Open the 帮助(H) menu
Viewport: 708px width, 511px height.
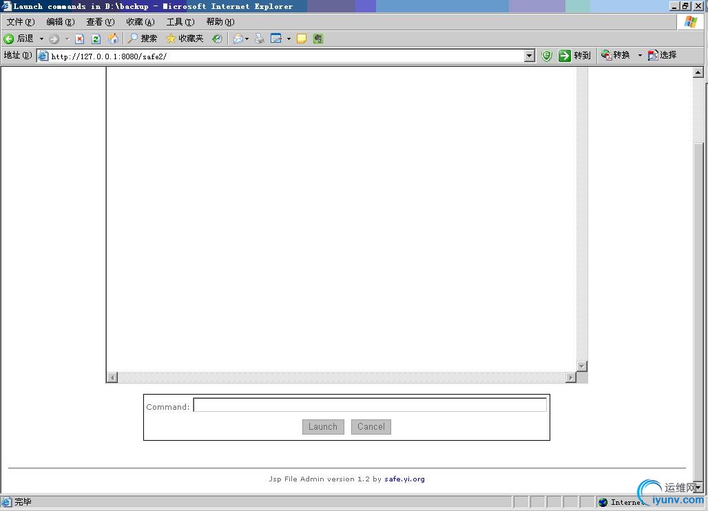click(x=220, y=21)
